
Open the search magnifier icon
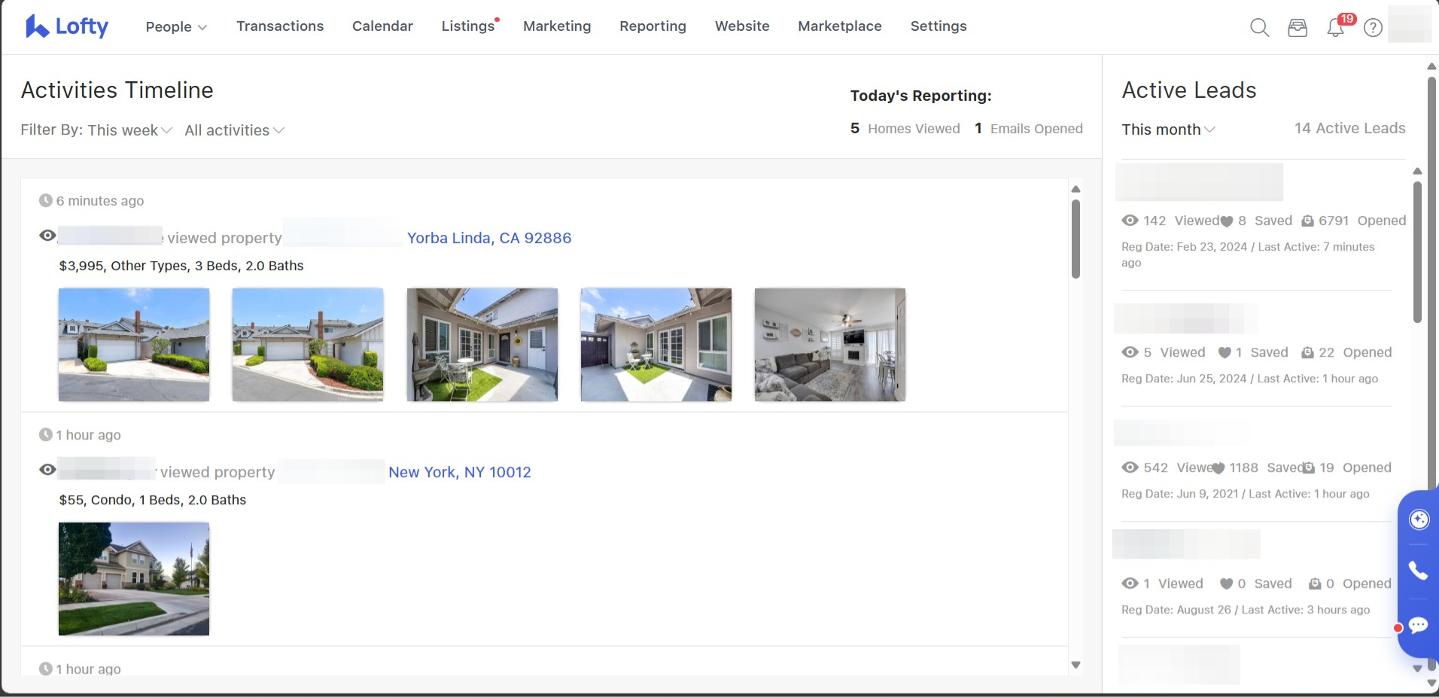1259,28
